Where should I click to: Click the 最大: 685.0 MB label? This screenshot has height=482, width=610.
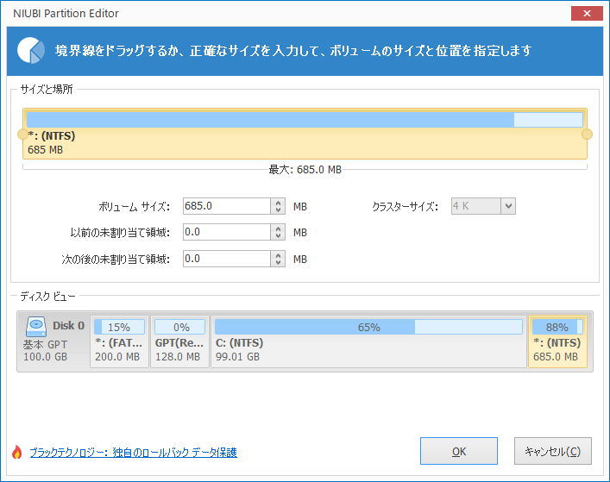305,170
